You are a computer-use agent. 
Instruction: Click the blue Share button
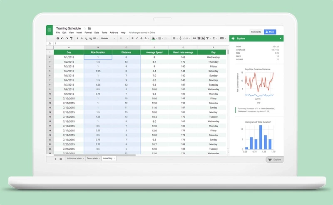(270, 32)
